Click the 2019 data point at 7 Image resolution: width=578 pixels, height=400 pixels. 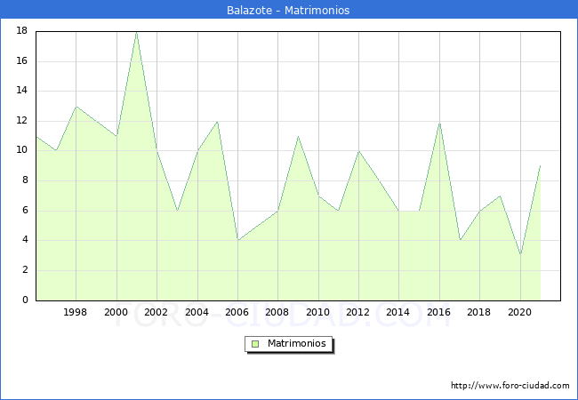[500, 196]
